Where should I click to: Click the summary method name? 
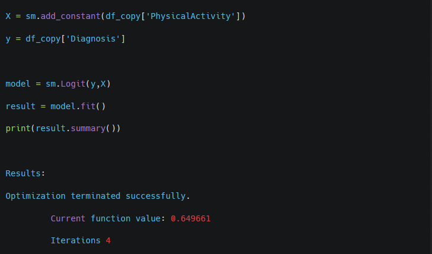(x=88, y=129)
